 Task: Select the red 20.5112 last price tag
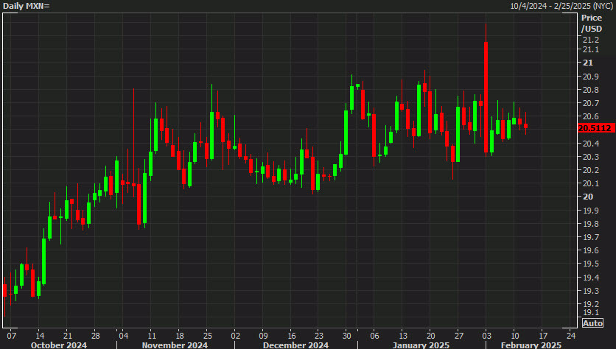[x=596, y=128]
